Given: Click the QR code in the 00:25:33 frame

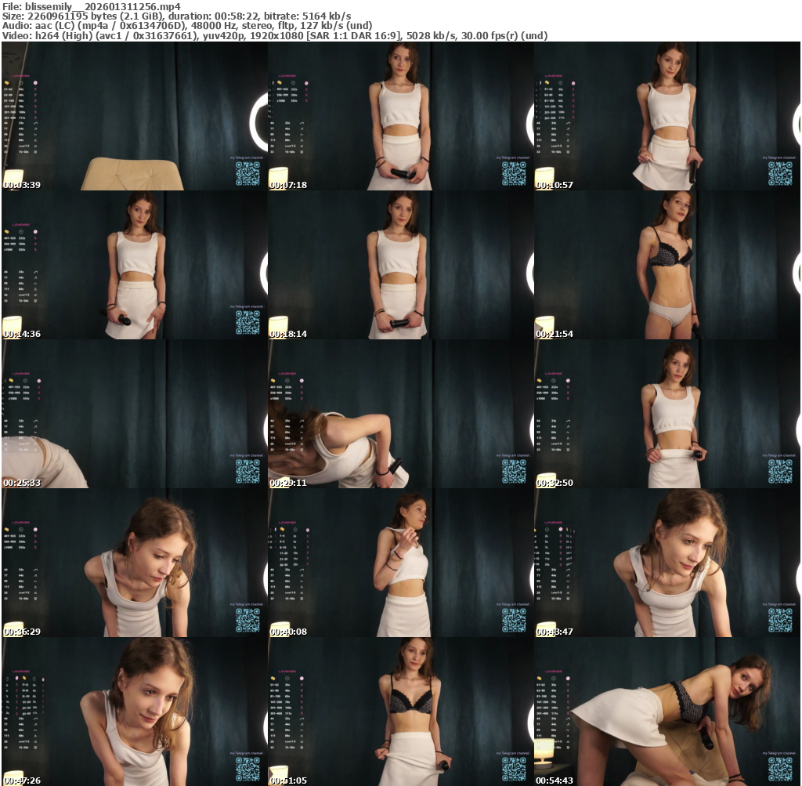Looking at the screenshot, I should tap(247, 471).
